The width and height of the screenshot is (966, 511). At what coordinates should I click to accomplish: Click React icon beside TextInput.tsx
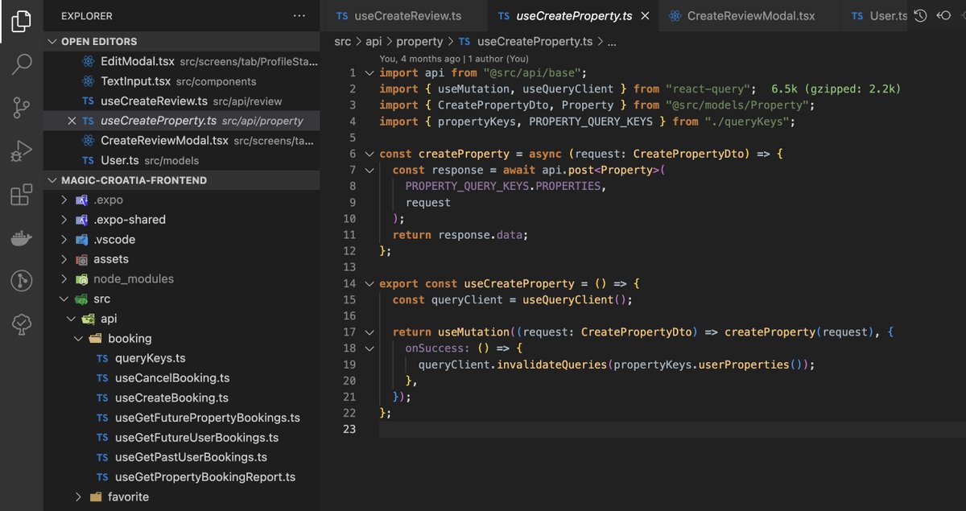point(88,81)
